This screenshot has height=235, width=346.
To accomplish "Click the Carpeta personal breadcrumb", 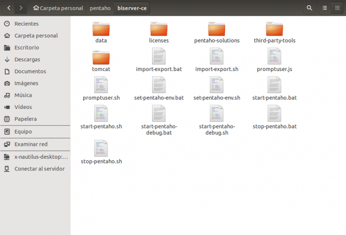I will (x=58, y=8).
